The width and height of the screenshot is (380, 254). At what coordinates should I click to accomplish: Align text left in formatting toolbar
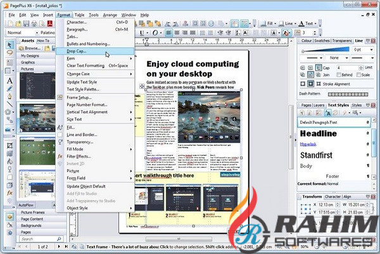pos(169,33)
